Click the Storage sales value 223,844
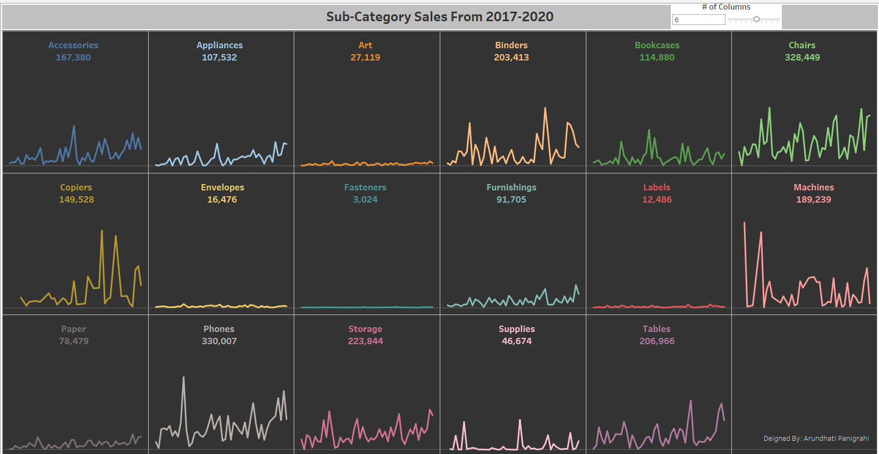879x454 pixels. 365,341
